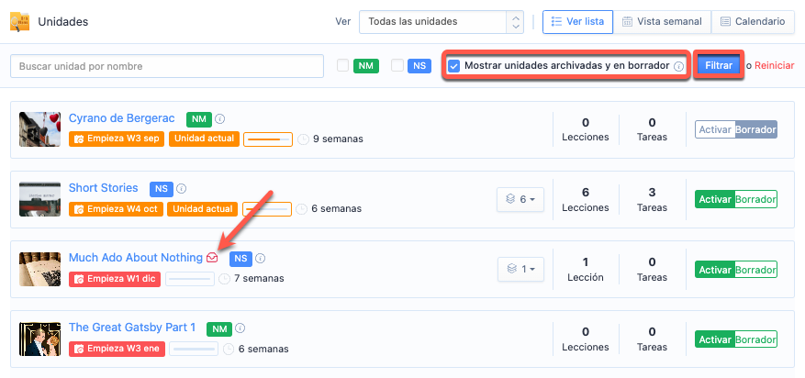Toggle the NS filter checkbox
The width and height of the screenshot is (805, 378).
point(397,66)
